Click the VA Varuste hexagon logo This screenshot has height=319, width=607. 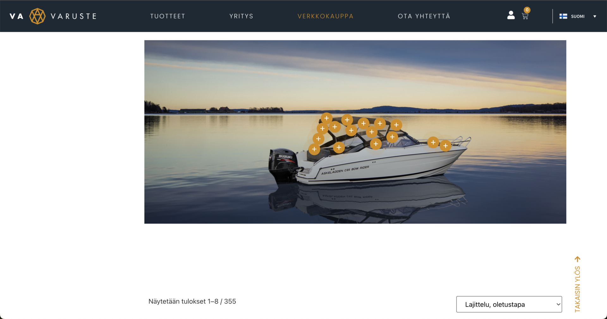[x=37, y=16]
